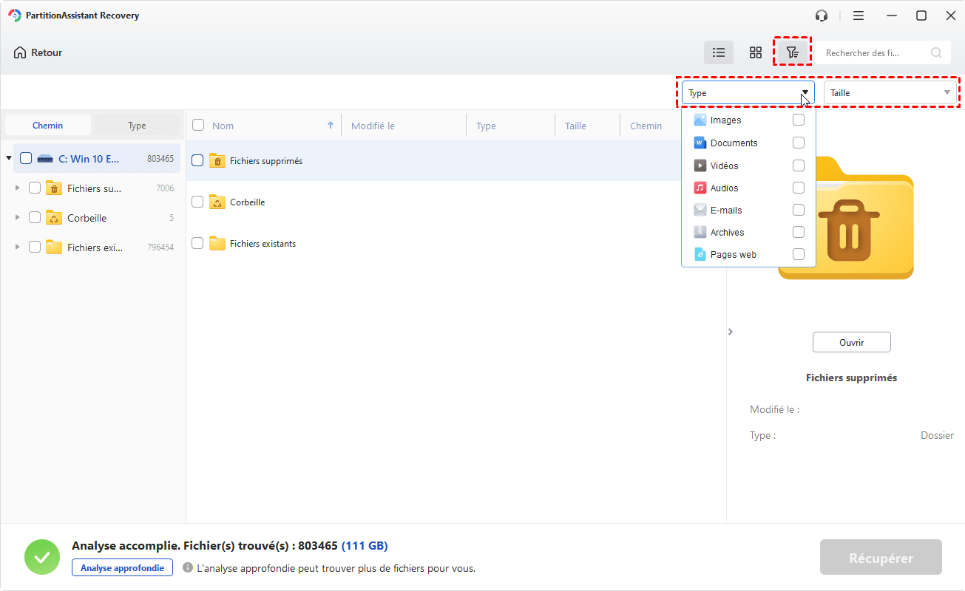Viewport: 965px width, 591px height.
Task: Sort by Modifié le column header
Action: (x=373, y=126)
